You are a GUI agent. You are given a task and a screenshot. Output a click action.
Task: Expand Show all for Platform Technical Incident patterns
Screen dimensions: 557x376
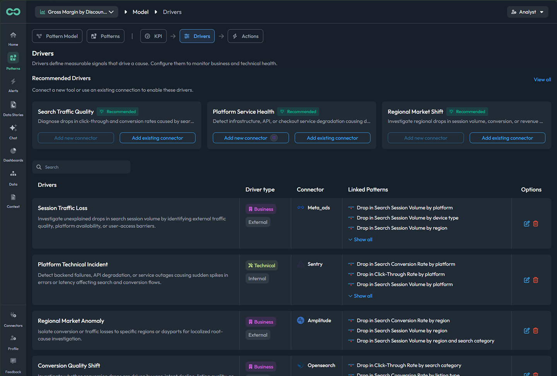[360, 296]
